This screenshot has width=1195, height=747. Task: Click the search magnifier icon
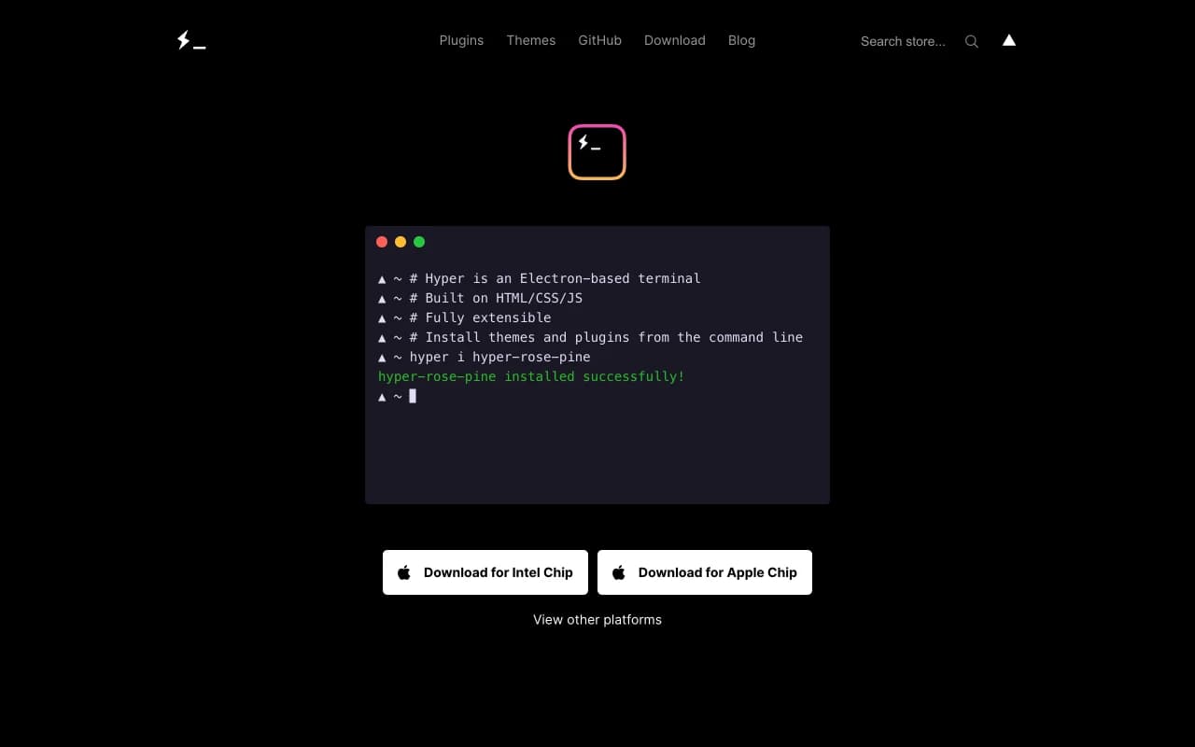pos(972,41)
